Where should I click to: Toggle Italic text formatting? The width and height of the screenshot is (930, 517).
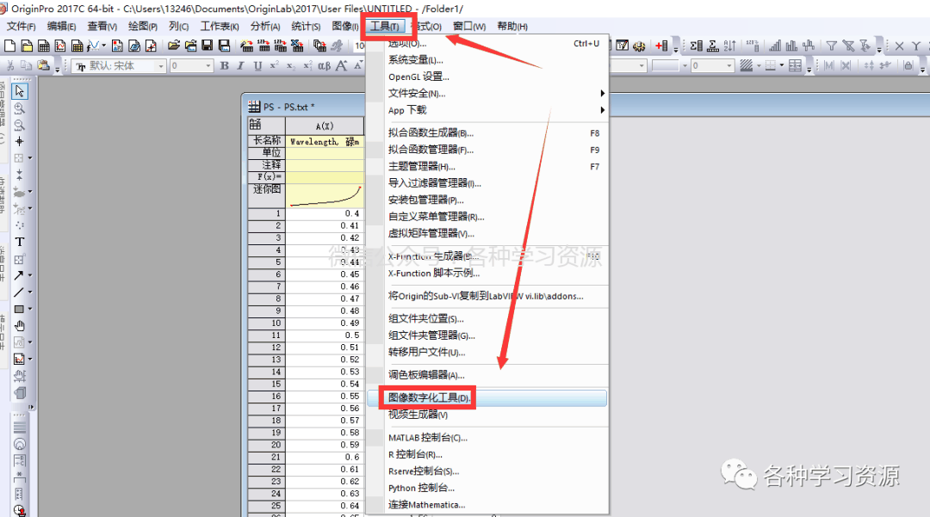[x=241, y=66]
